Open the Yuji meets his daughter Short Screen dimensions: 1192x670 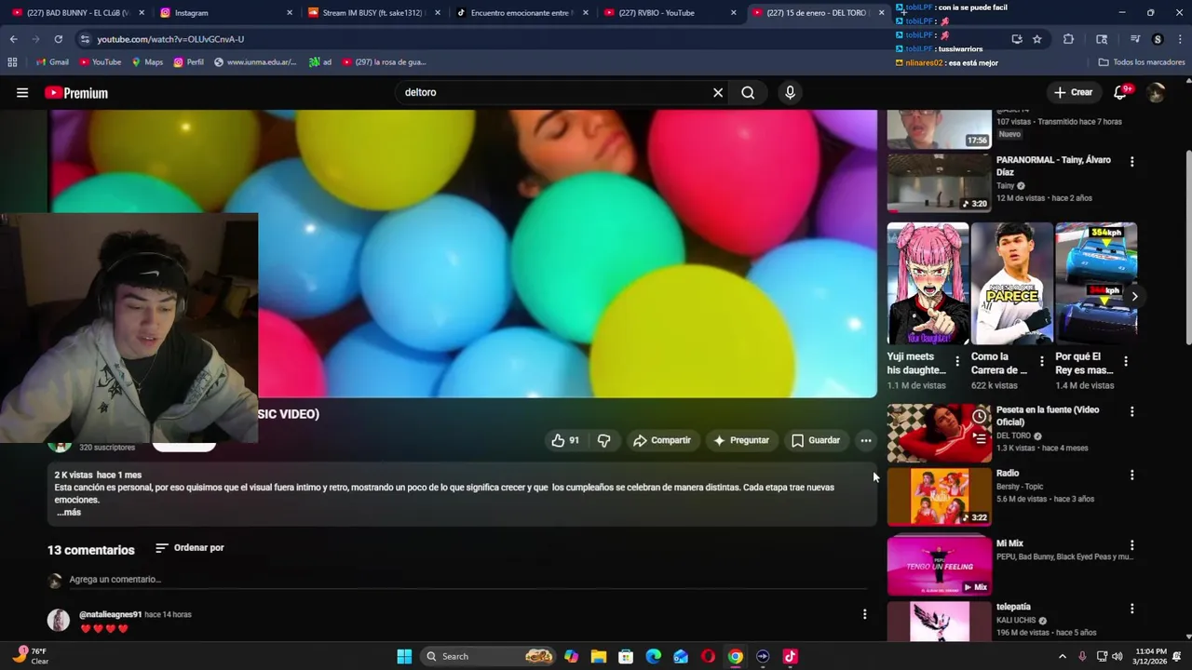(928, 284)
